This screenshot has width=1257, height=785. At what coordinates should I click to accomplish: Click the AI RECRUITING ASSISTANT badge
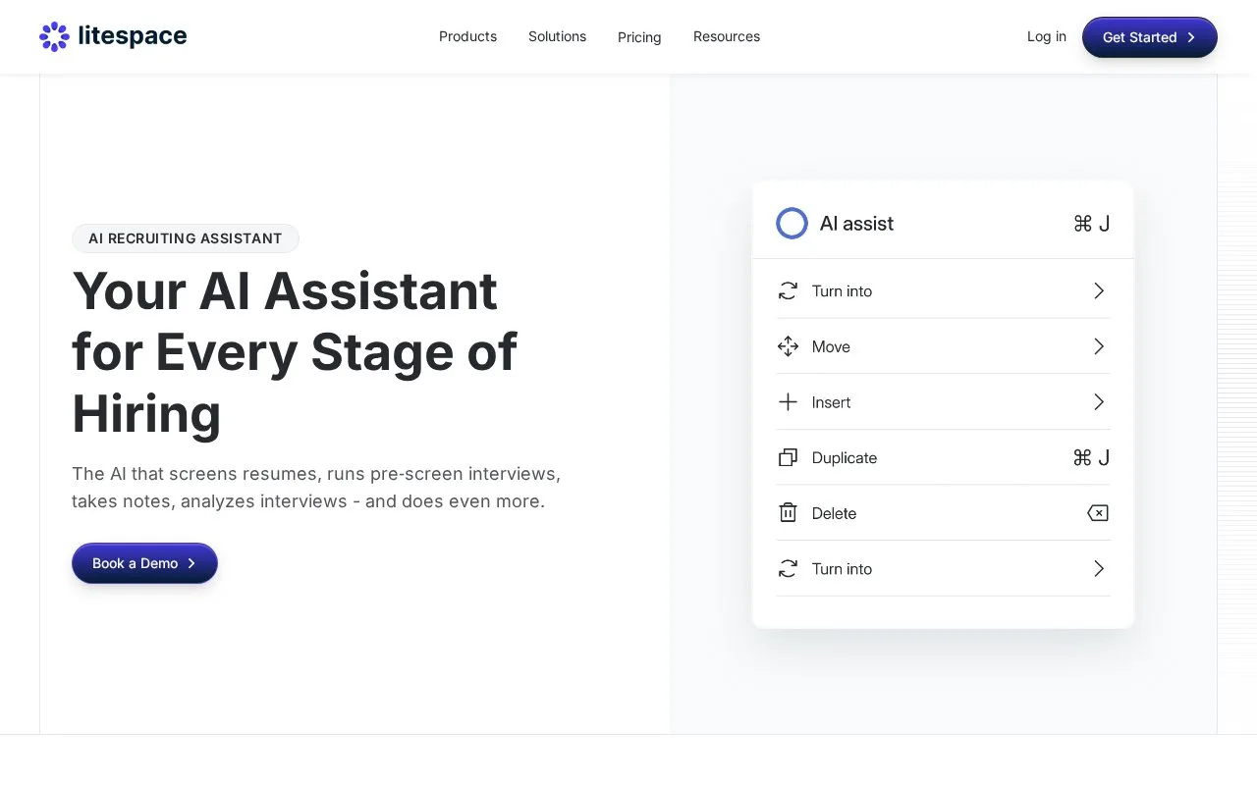click(x=186, y=238)
